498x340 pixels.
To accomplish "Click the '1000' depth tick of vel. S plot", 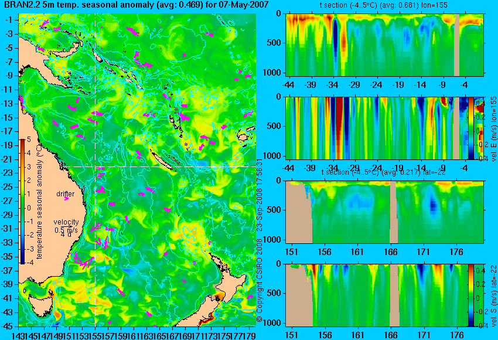I will click(272, 323).
